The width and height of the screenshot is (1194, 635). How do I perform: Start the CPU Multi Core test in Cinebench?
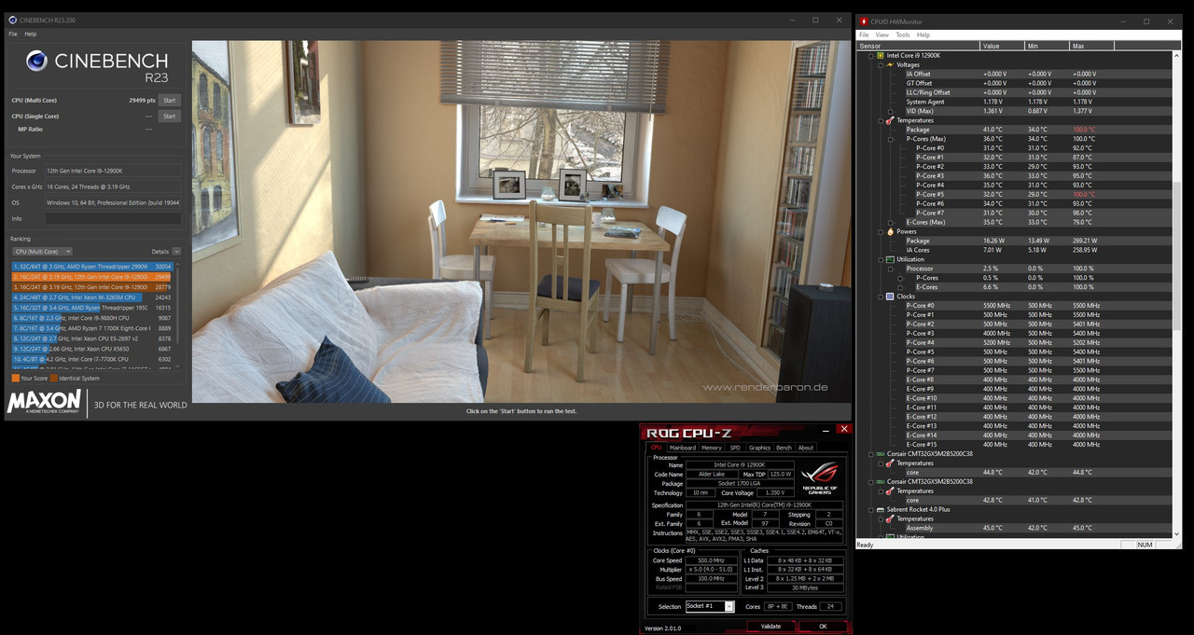tap(169, 100)
